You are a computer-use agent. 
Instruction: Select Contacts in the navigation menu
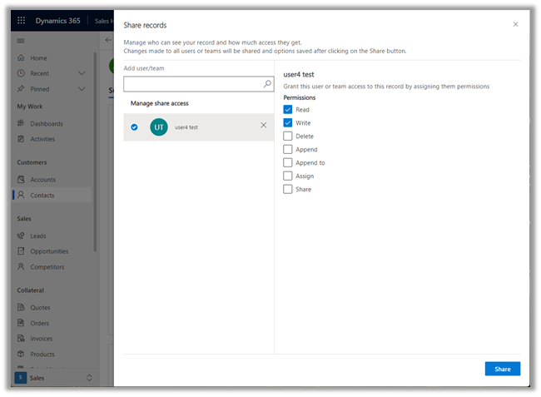pos(42,196)
